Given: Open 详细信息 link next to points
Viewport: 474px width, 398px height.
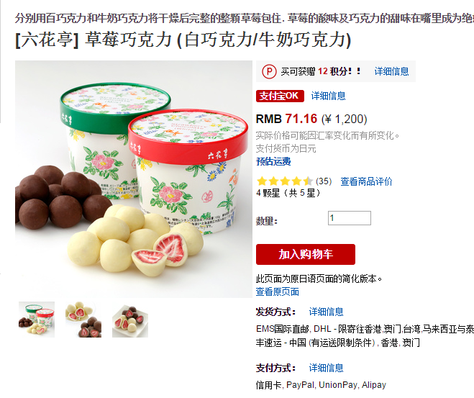Looking at the screenshot, I should tap(391, 71).
